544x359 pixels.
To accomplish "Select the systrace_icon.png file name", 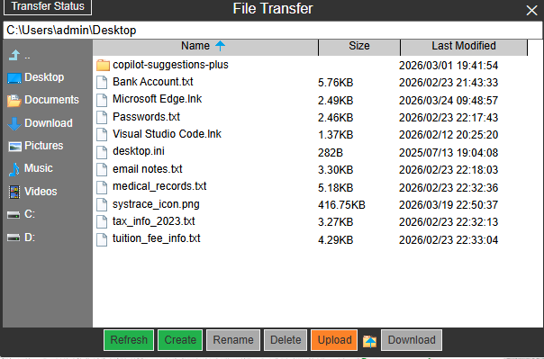I will tap(156, 204).
